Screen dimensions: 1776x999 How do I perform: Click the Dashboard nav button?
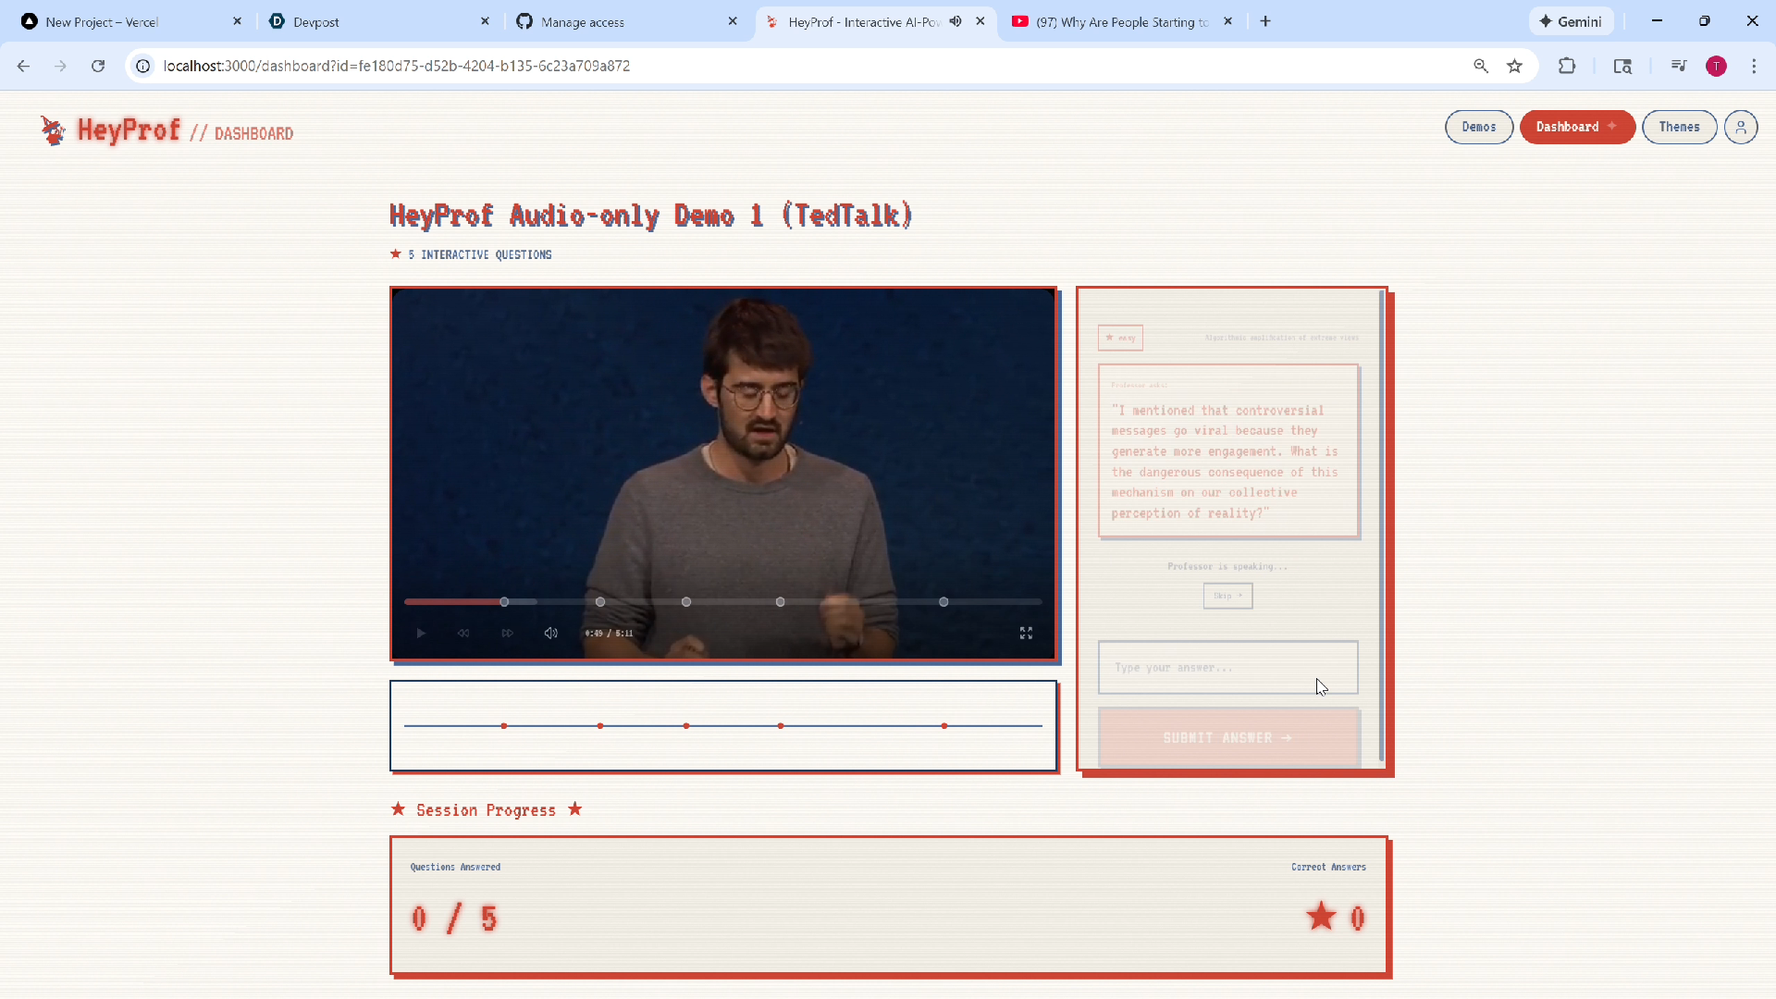point(1576,128)
